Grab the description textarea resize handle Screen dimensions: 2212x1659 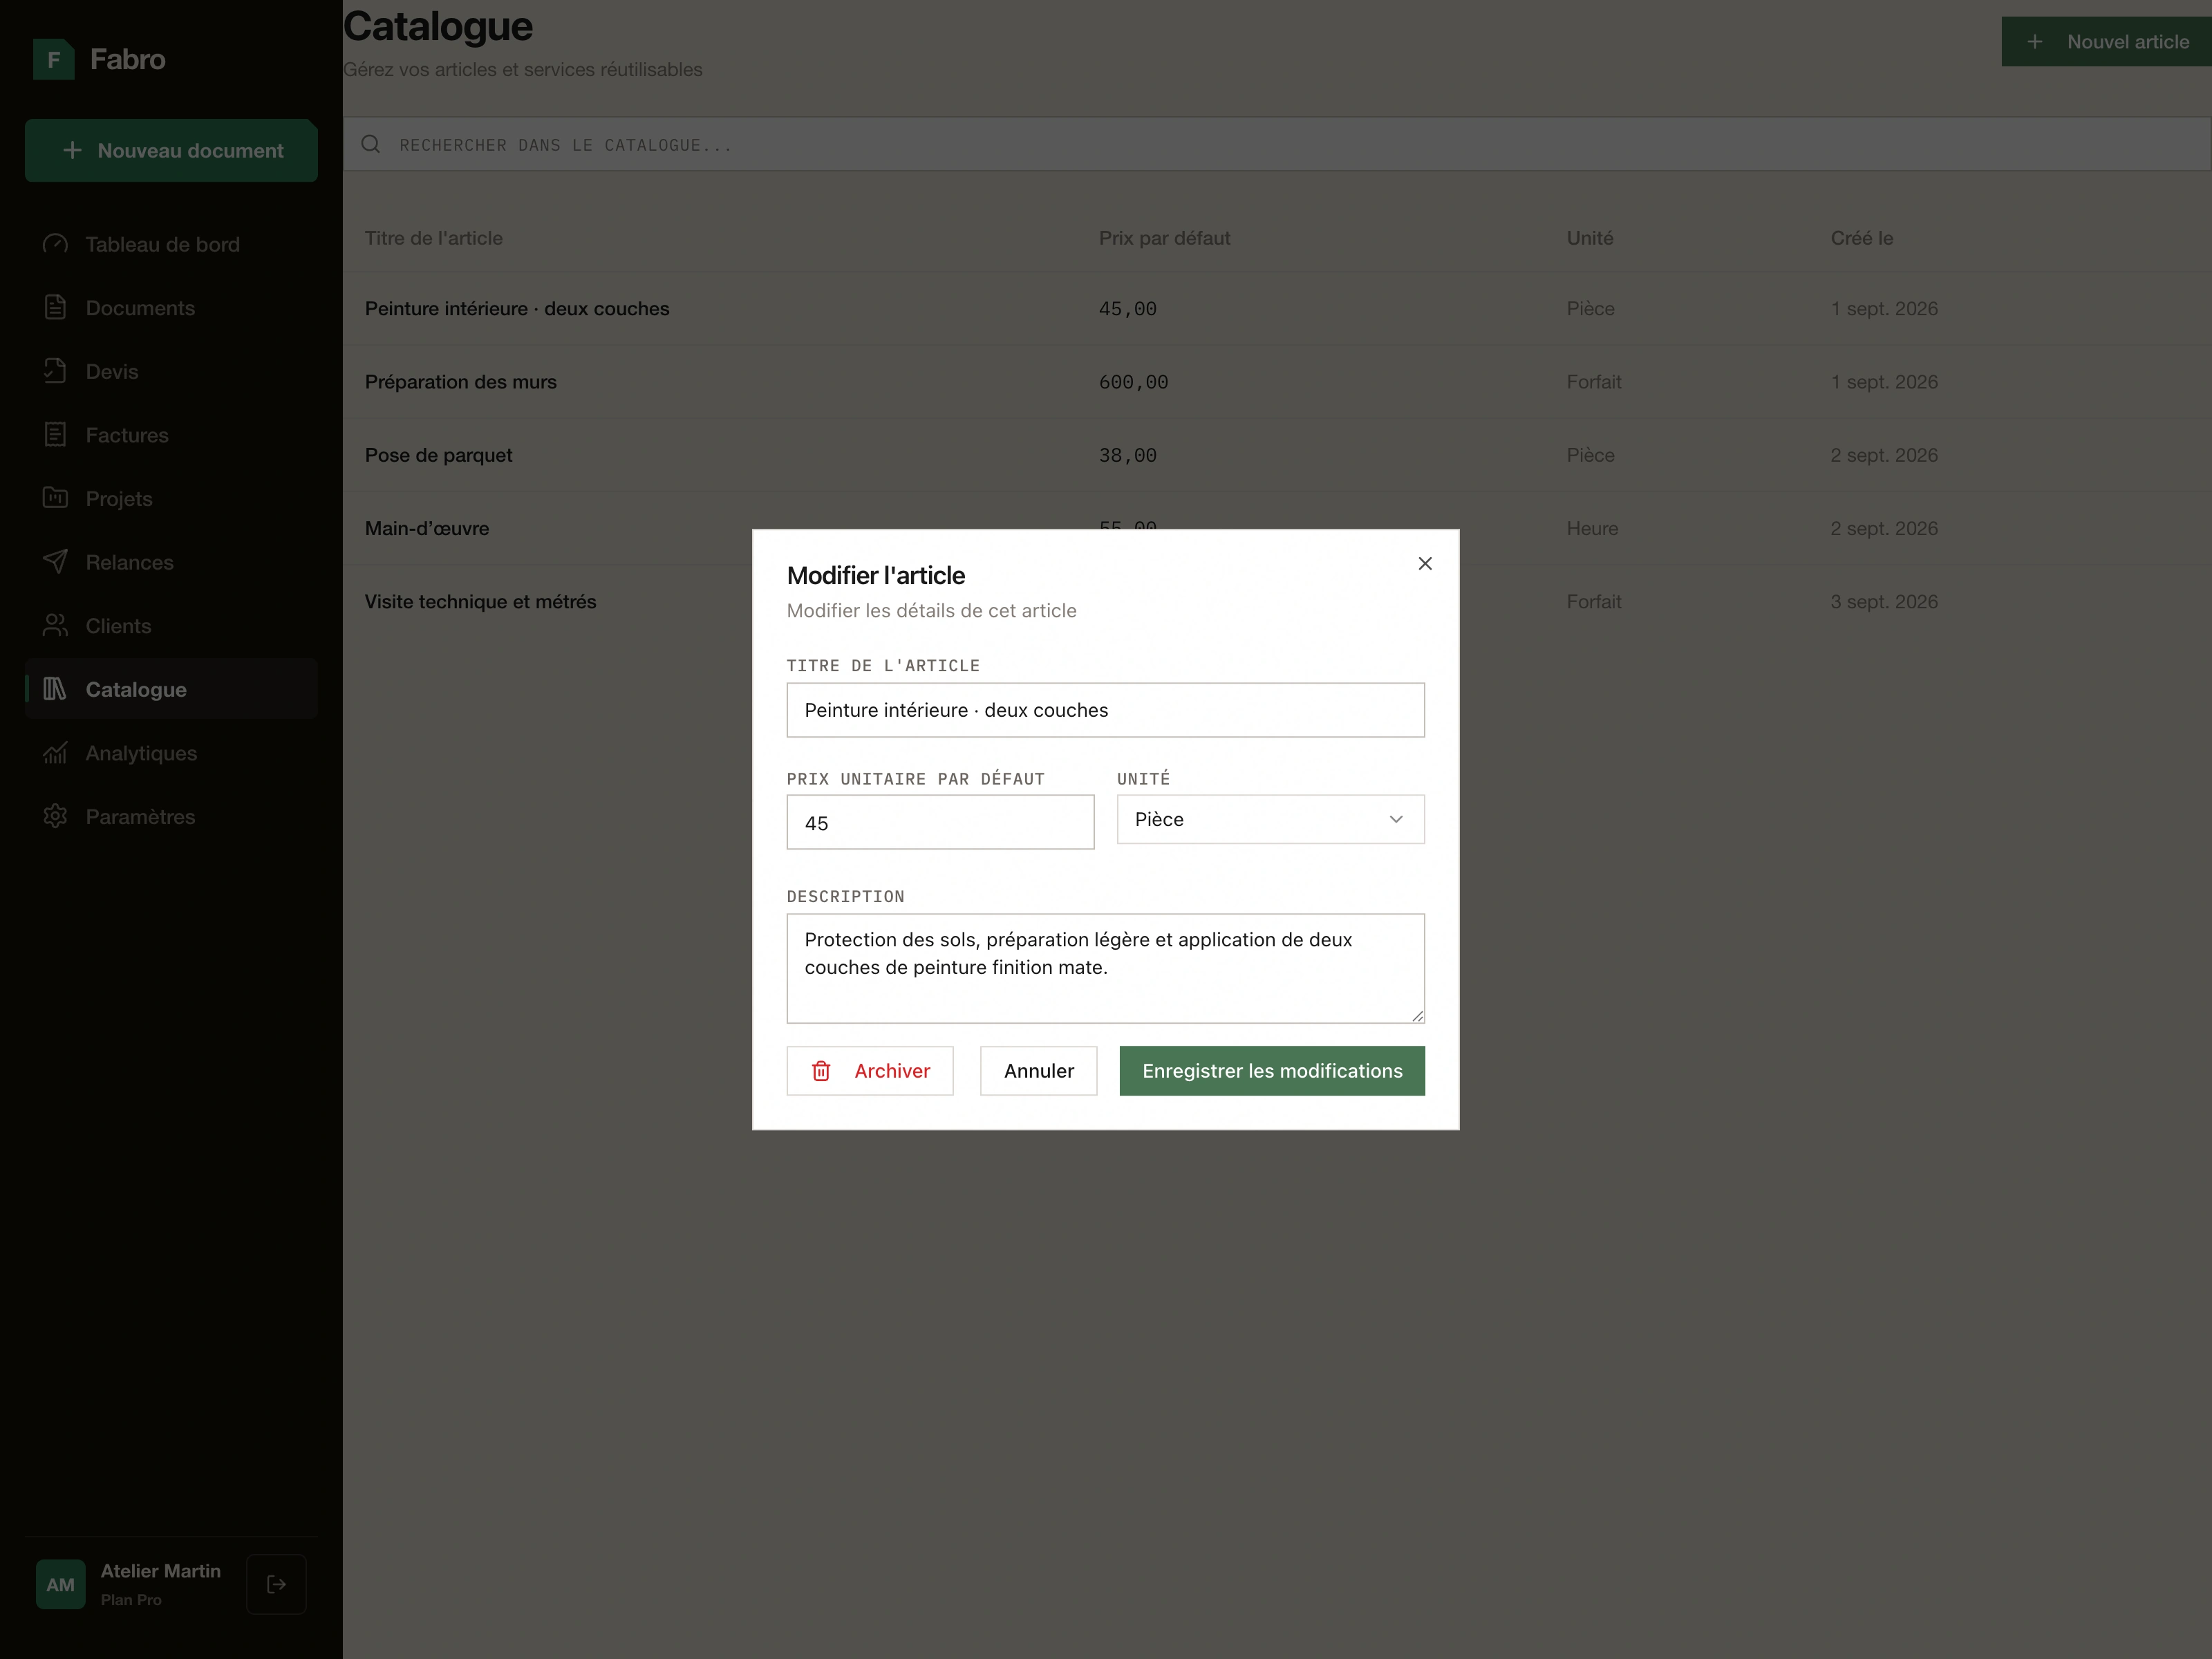(x=1417, y=1016)
